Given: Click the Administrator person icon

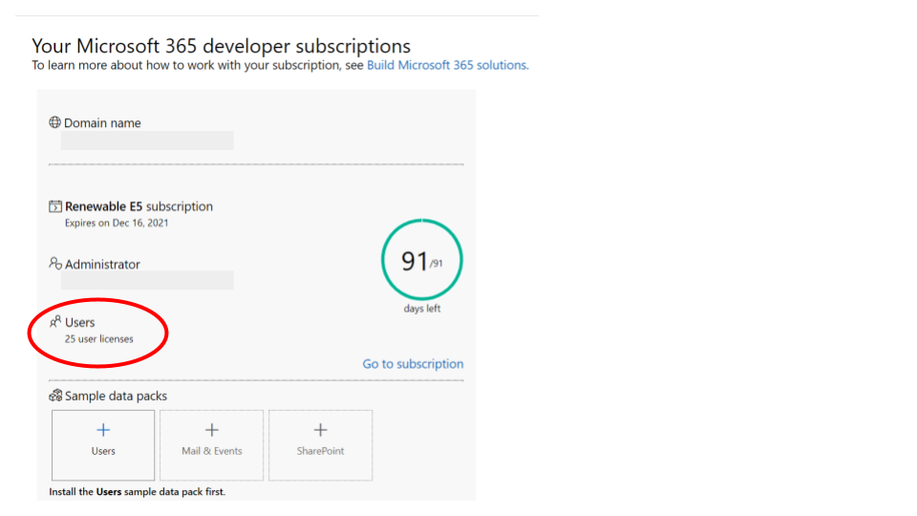Looking at the screenshot, I should point(55,264).
